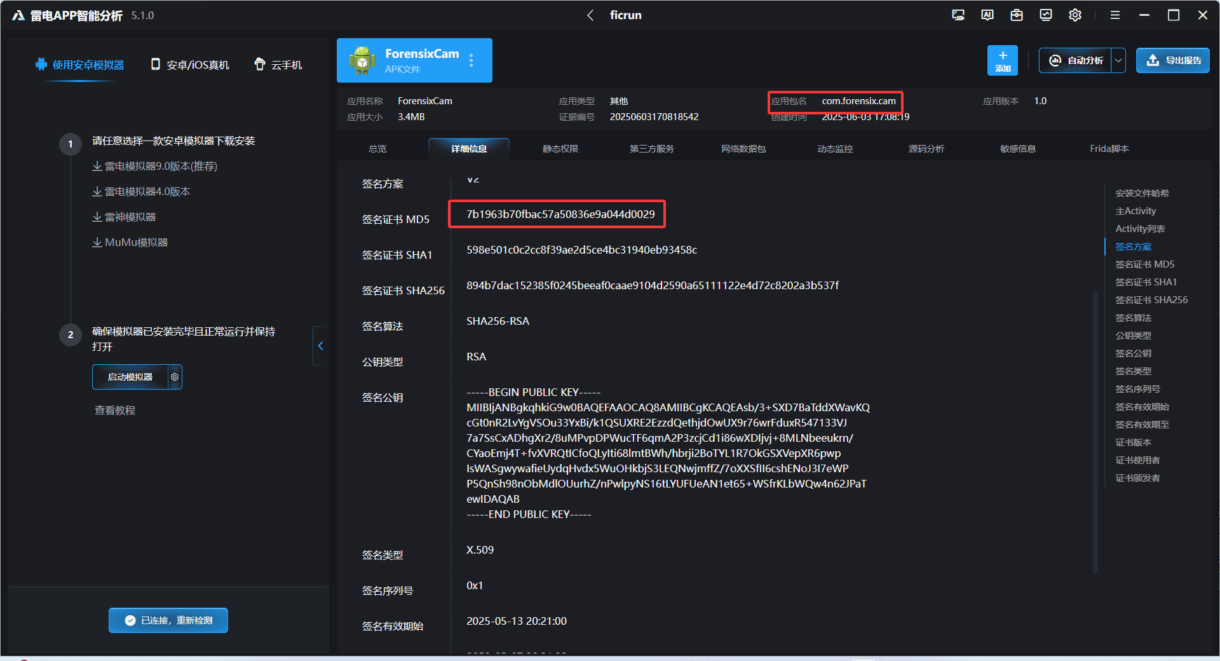This screenshot has width=1220, height=661.
Task: Download 雷电模拟器9.0版本(推荐)
Action: [154, 167]
